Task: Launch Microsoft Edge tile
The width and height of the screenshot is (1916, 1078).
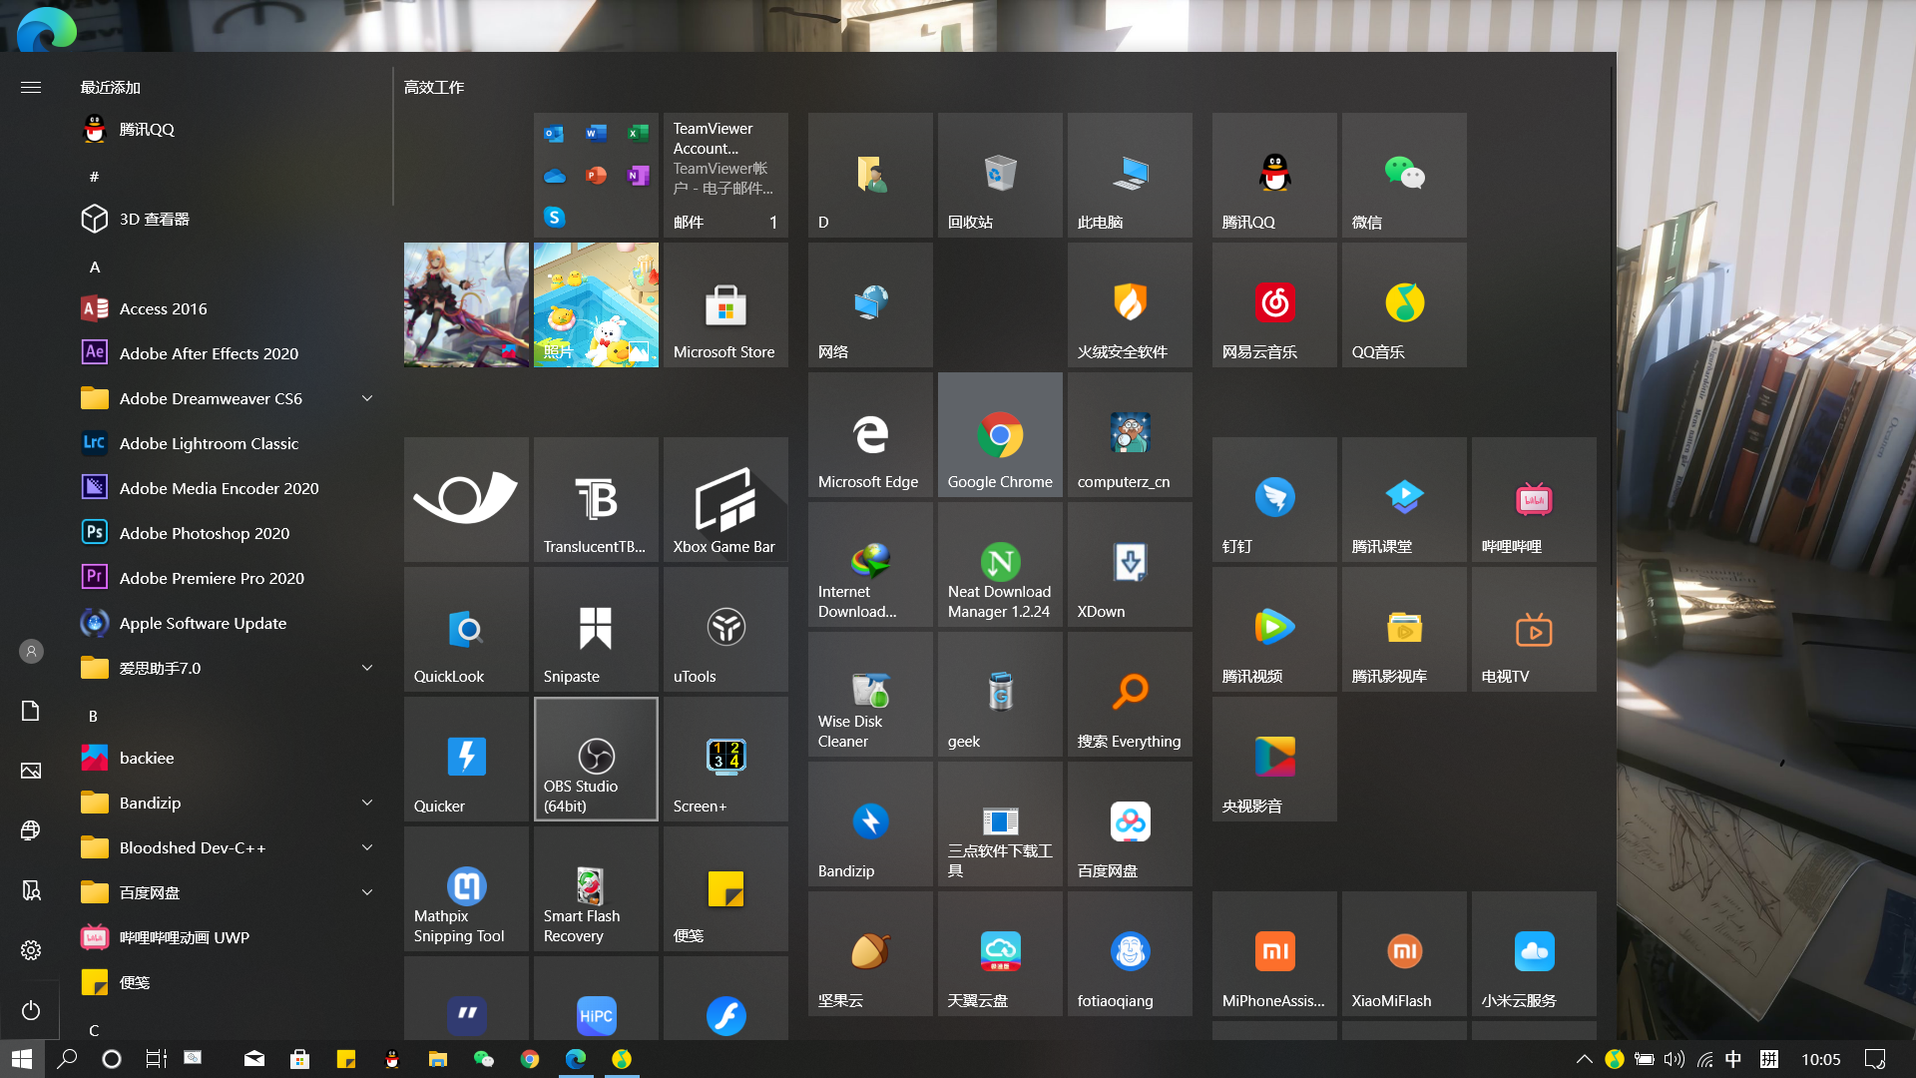Action: (870, 434)
